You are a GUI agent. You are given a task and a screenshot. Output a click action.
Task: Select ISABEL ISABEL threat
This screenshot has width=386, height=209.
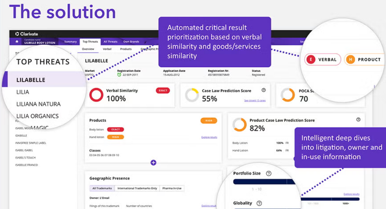pyautogui.click(x=24, y=150)
